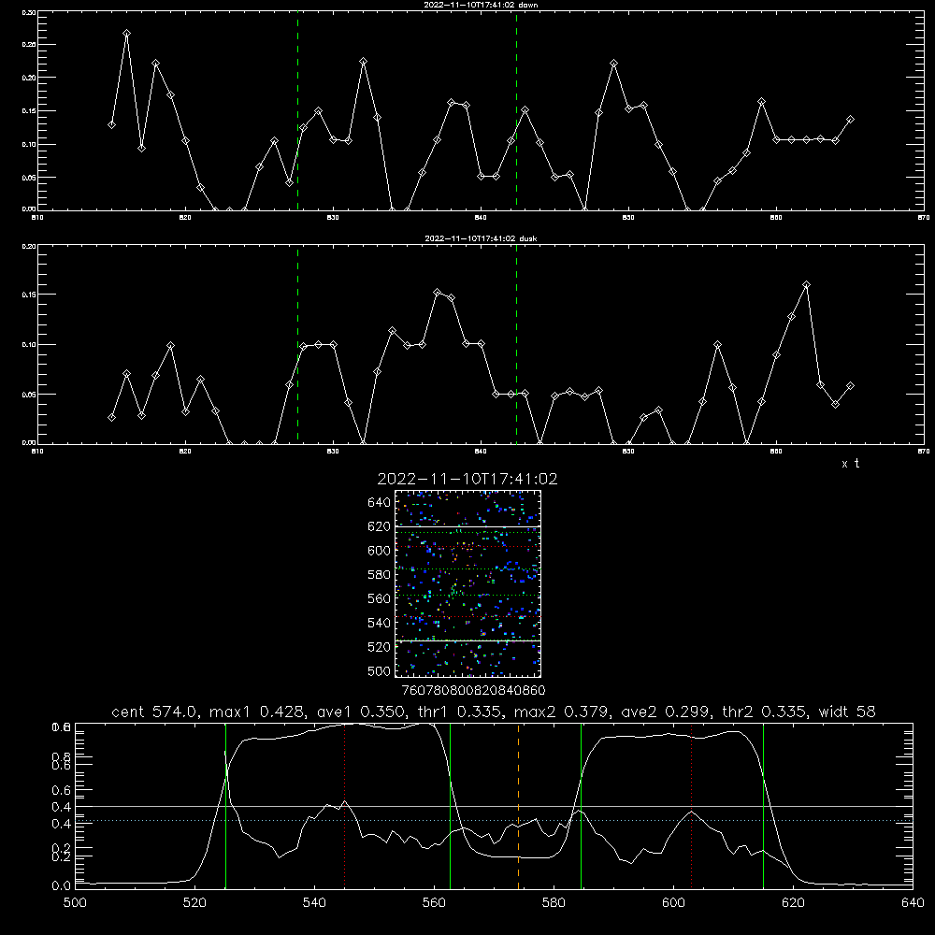
Task: Click the 'max2 0.379' value
Action: click(564, 712)
